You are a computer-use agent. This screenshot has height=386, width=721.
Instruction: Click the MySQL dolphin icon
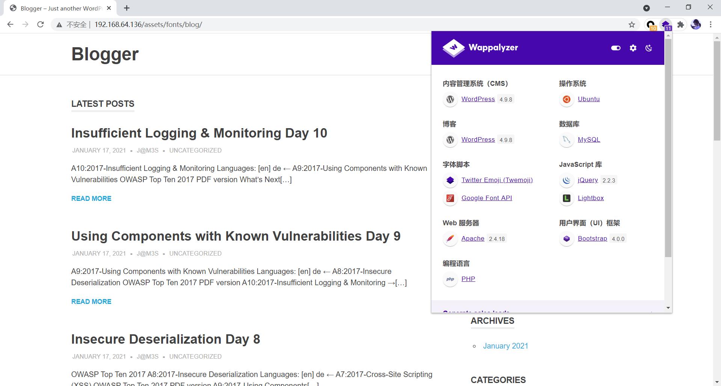tap(567, 140)
